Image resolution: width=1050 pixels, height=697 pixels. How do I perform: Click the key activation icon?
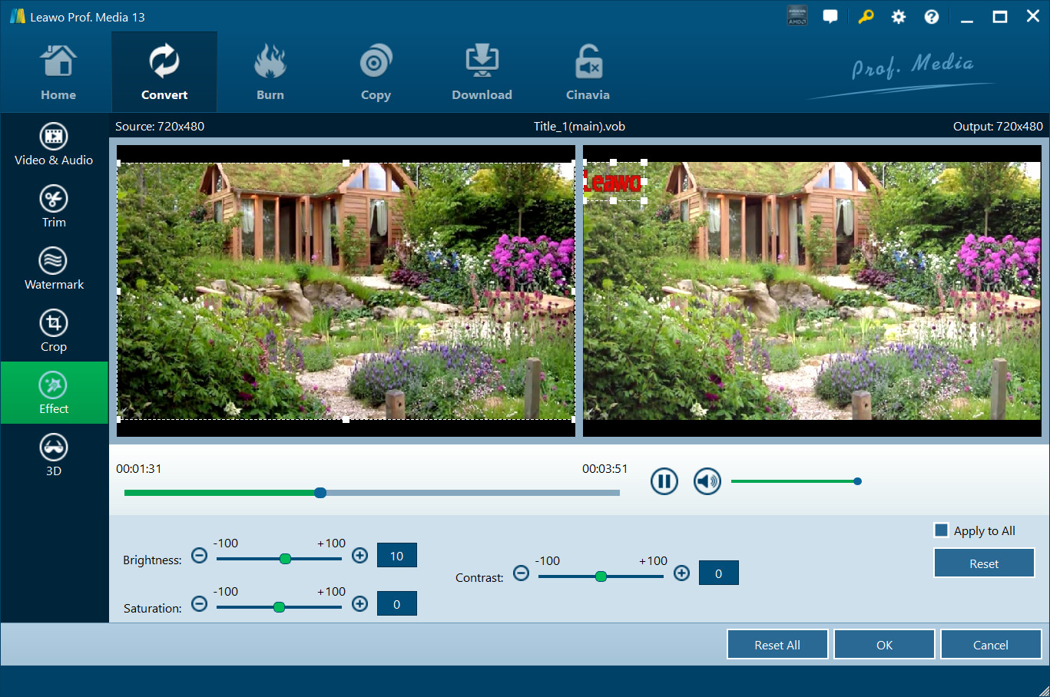point(866,17)
